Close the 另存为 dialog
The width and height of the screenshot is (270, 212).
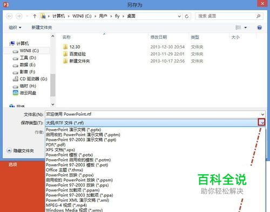[x=262, y=4]
